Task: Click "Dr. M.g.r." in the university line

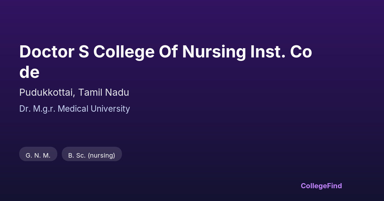Action: click(x=37, y=109)
